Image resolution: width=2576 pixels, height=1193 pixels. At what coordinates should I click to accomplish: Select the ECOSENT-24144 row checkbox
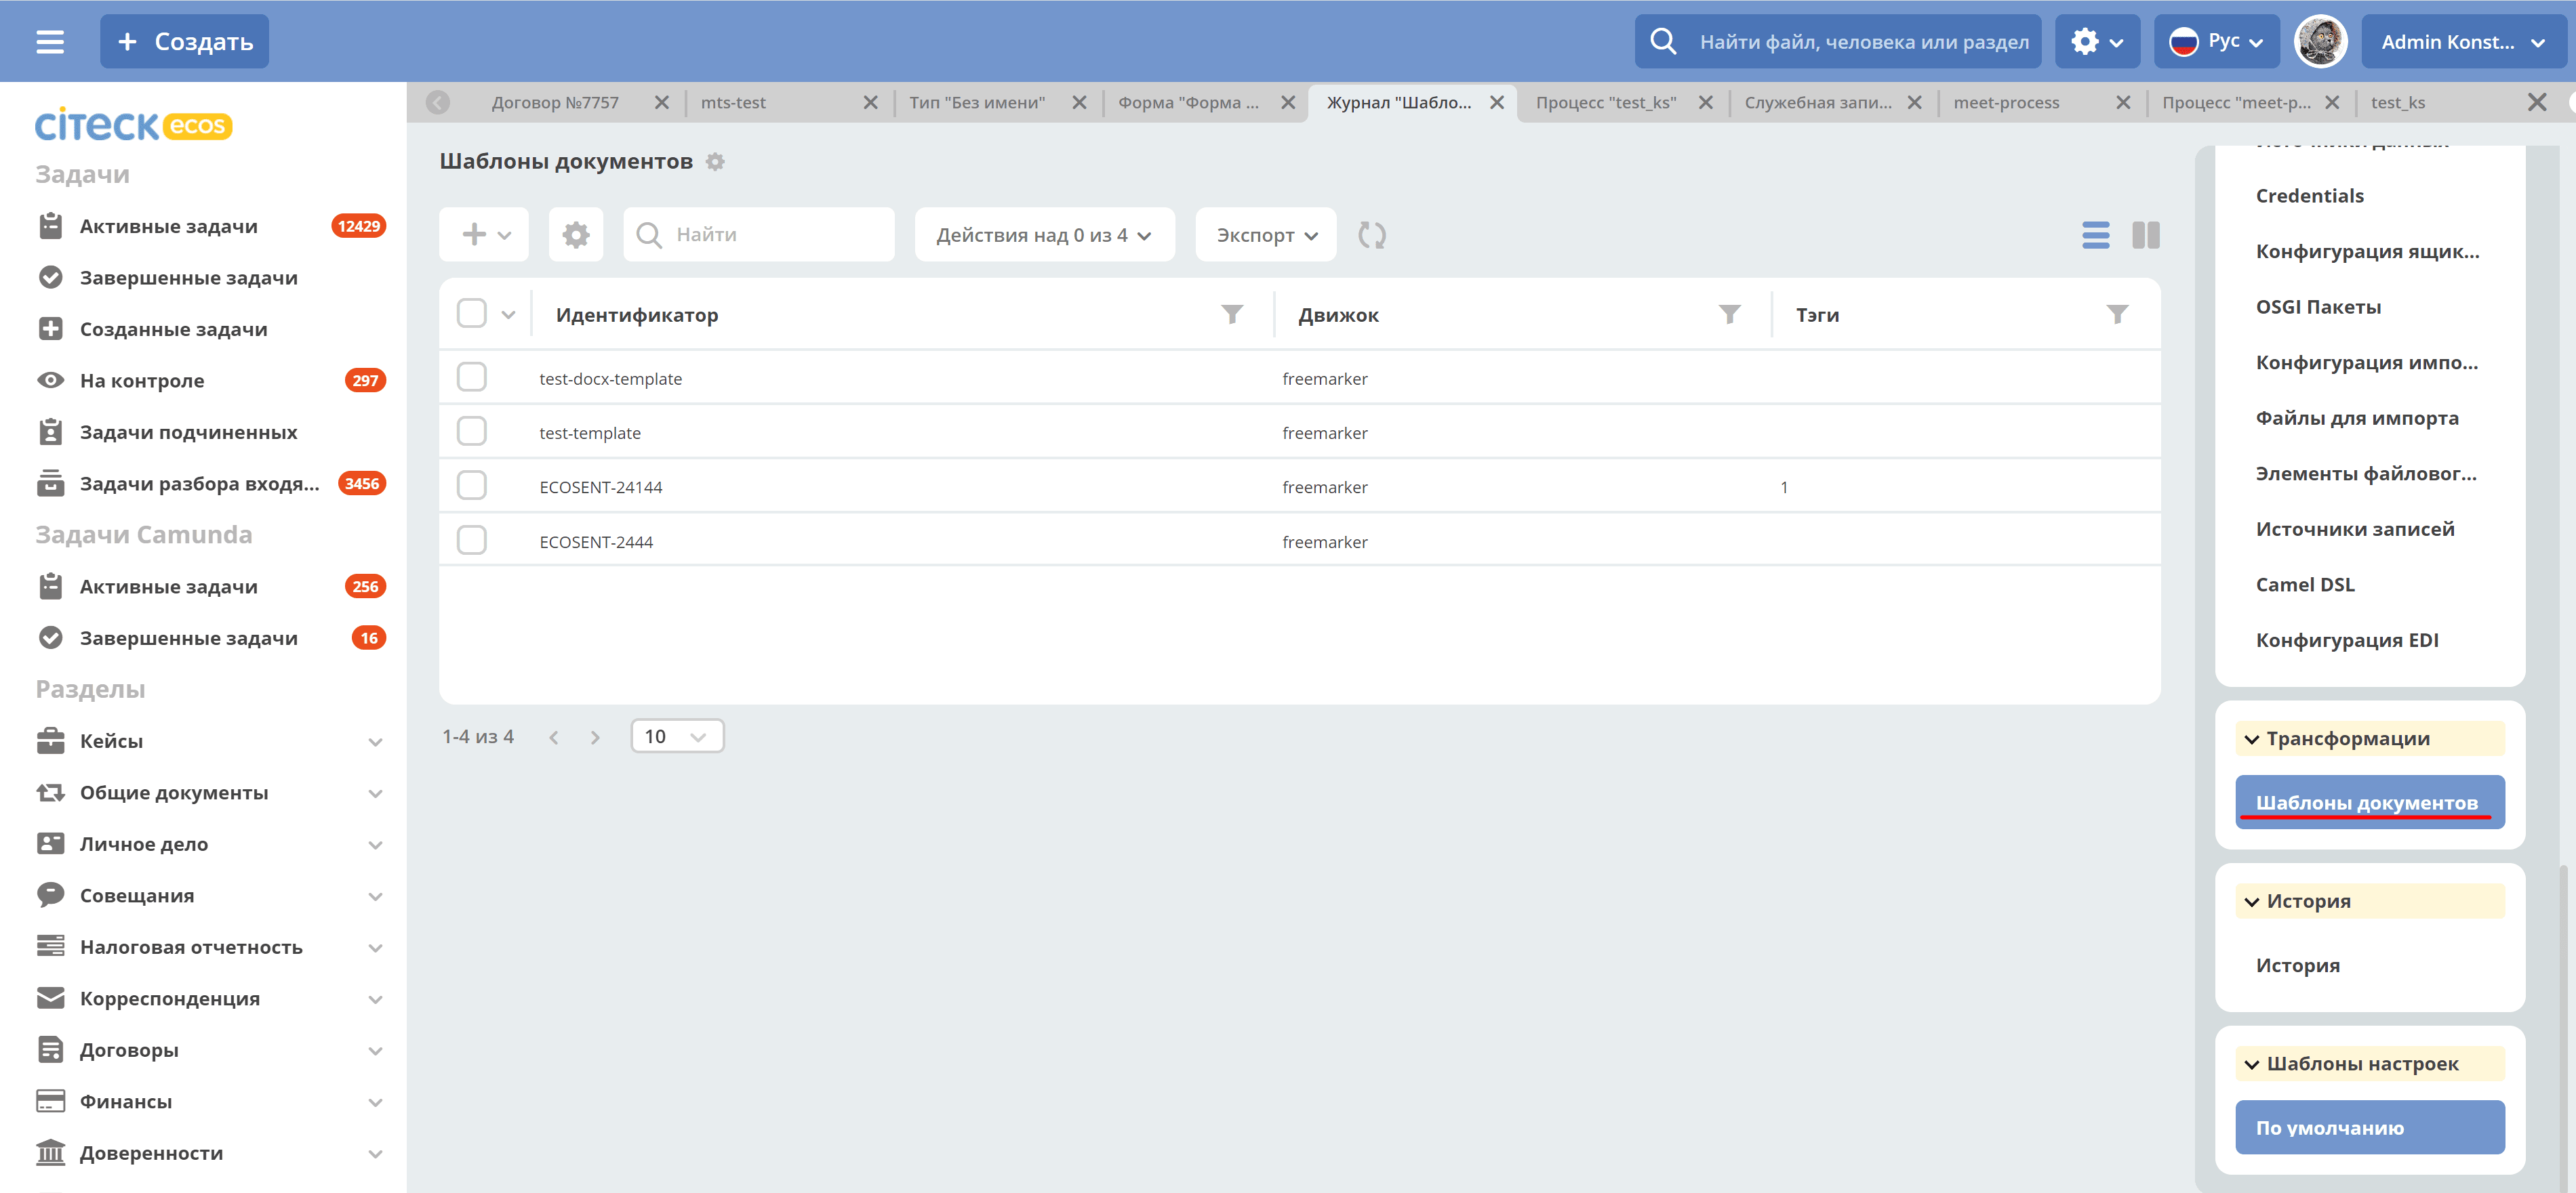click(x=471, y=486)
